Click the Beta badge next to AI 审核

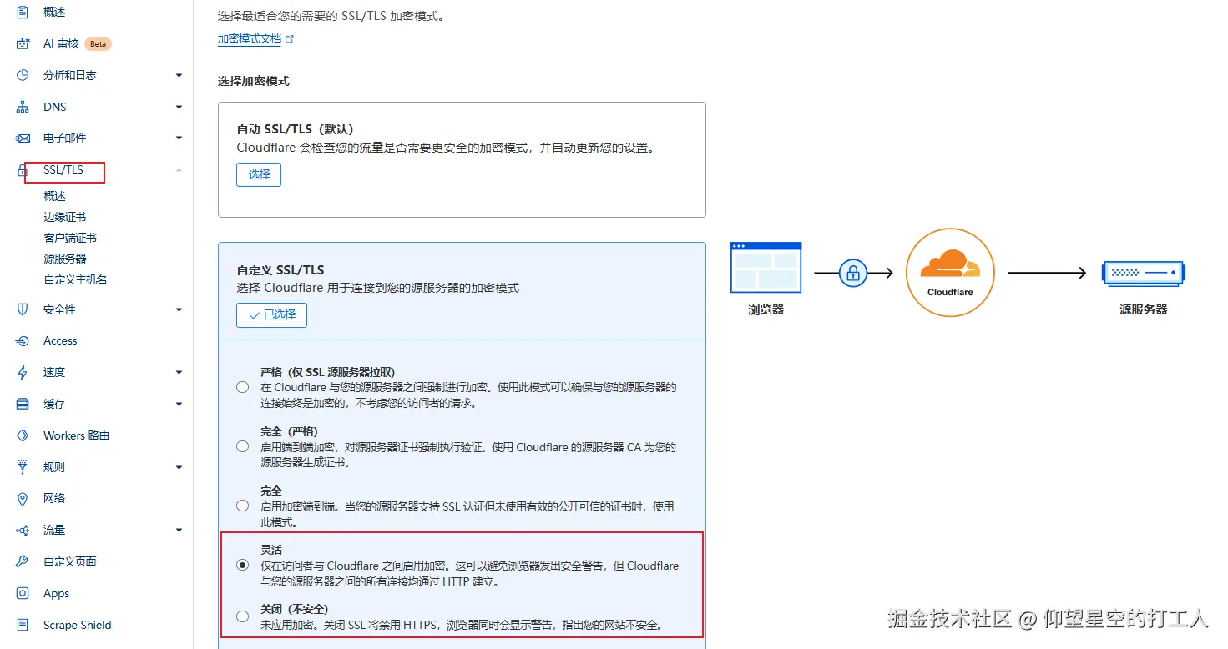pyautogui.click(x=98, y=43)
